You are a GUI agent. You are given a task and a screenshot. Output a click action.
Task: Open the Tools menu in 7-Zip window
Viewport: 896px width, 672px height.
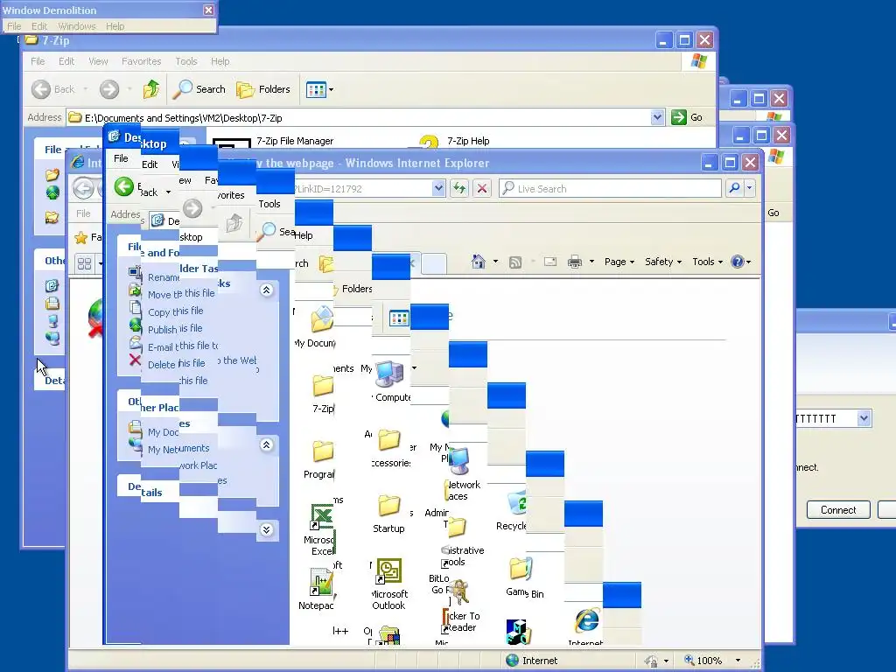(186, 61)
